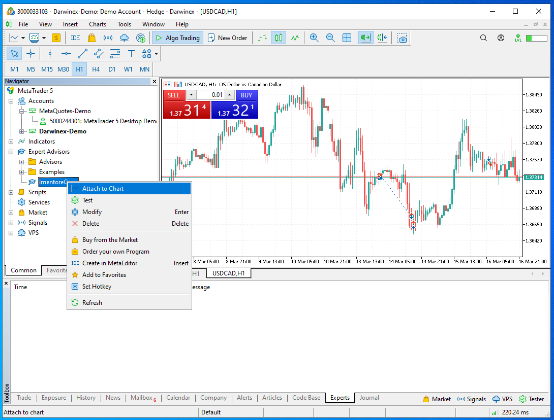Select the equidistant channel tool

99,54
